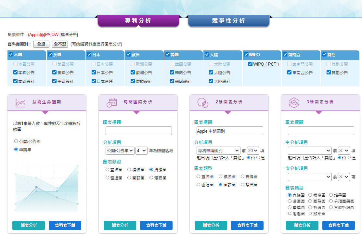Select 圓餅圖 in 2維圖表分析 chart types
362x236 pixels.
coord(220,185)
